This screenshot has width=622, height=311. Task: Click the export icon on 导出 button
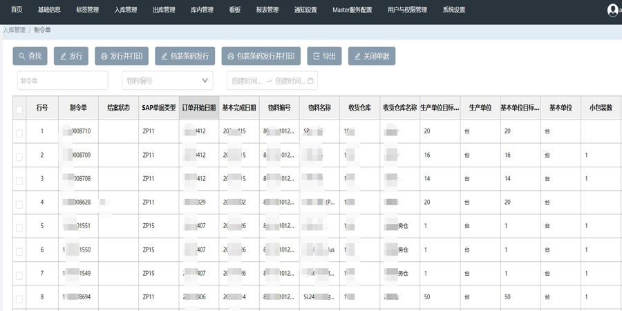(x=317, y=56)
